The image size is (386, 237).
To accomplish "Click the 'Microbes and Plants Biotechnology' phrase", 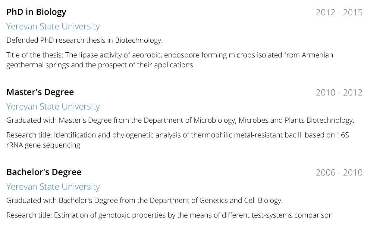I will 296,120.
